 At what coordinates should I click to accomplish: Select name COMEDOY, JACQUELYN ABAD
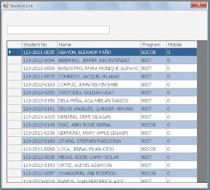pyautogui.click(x=99, y=76)
